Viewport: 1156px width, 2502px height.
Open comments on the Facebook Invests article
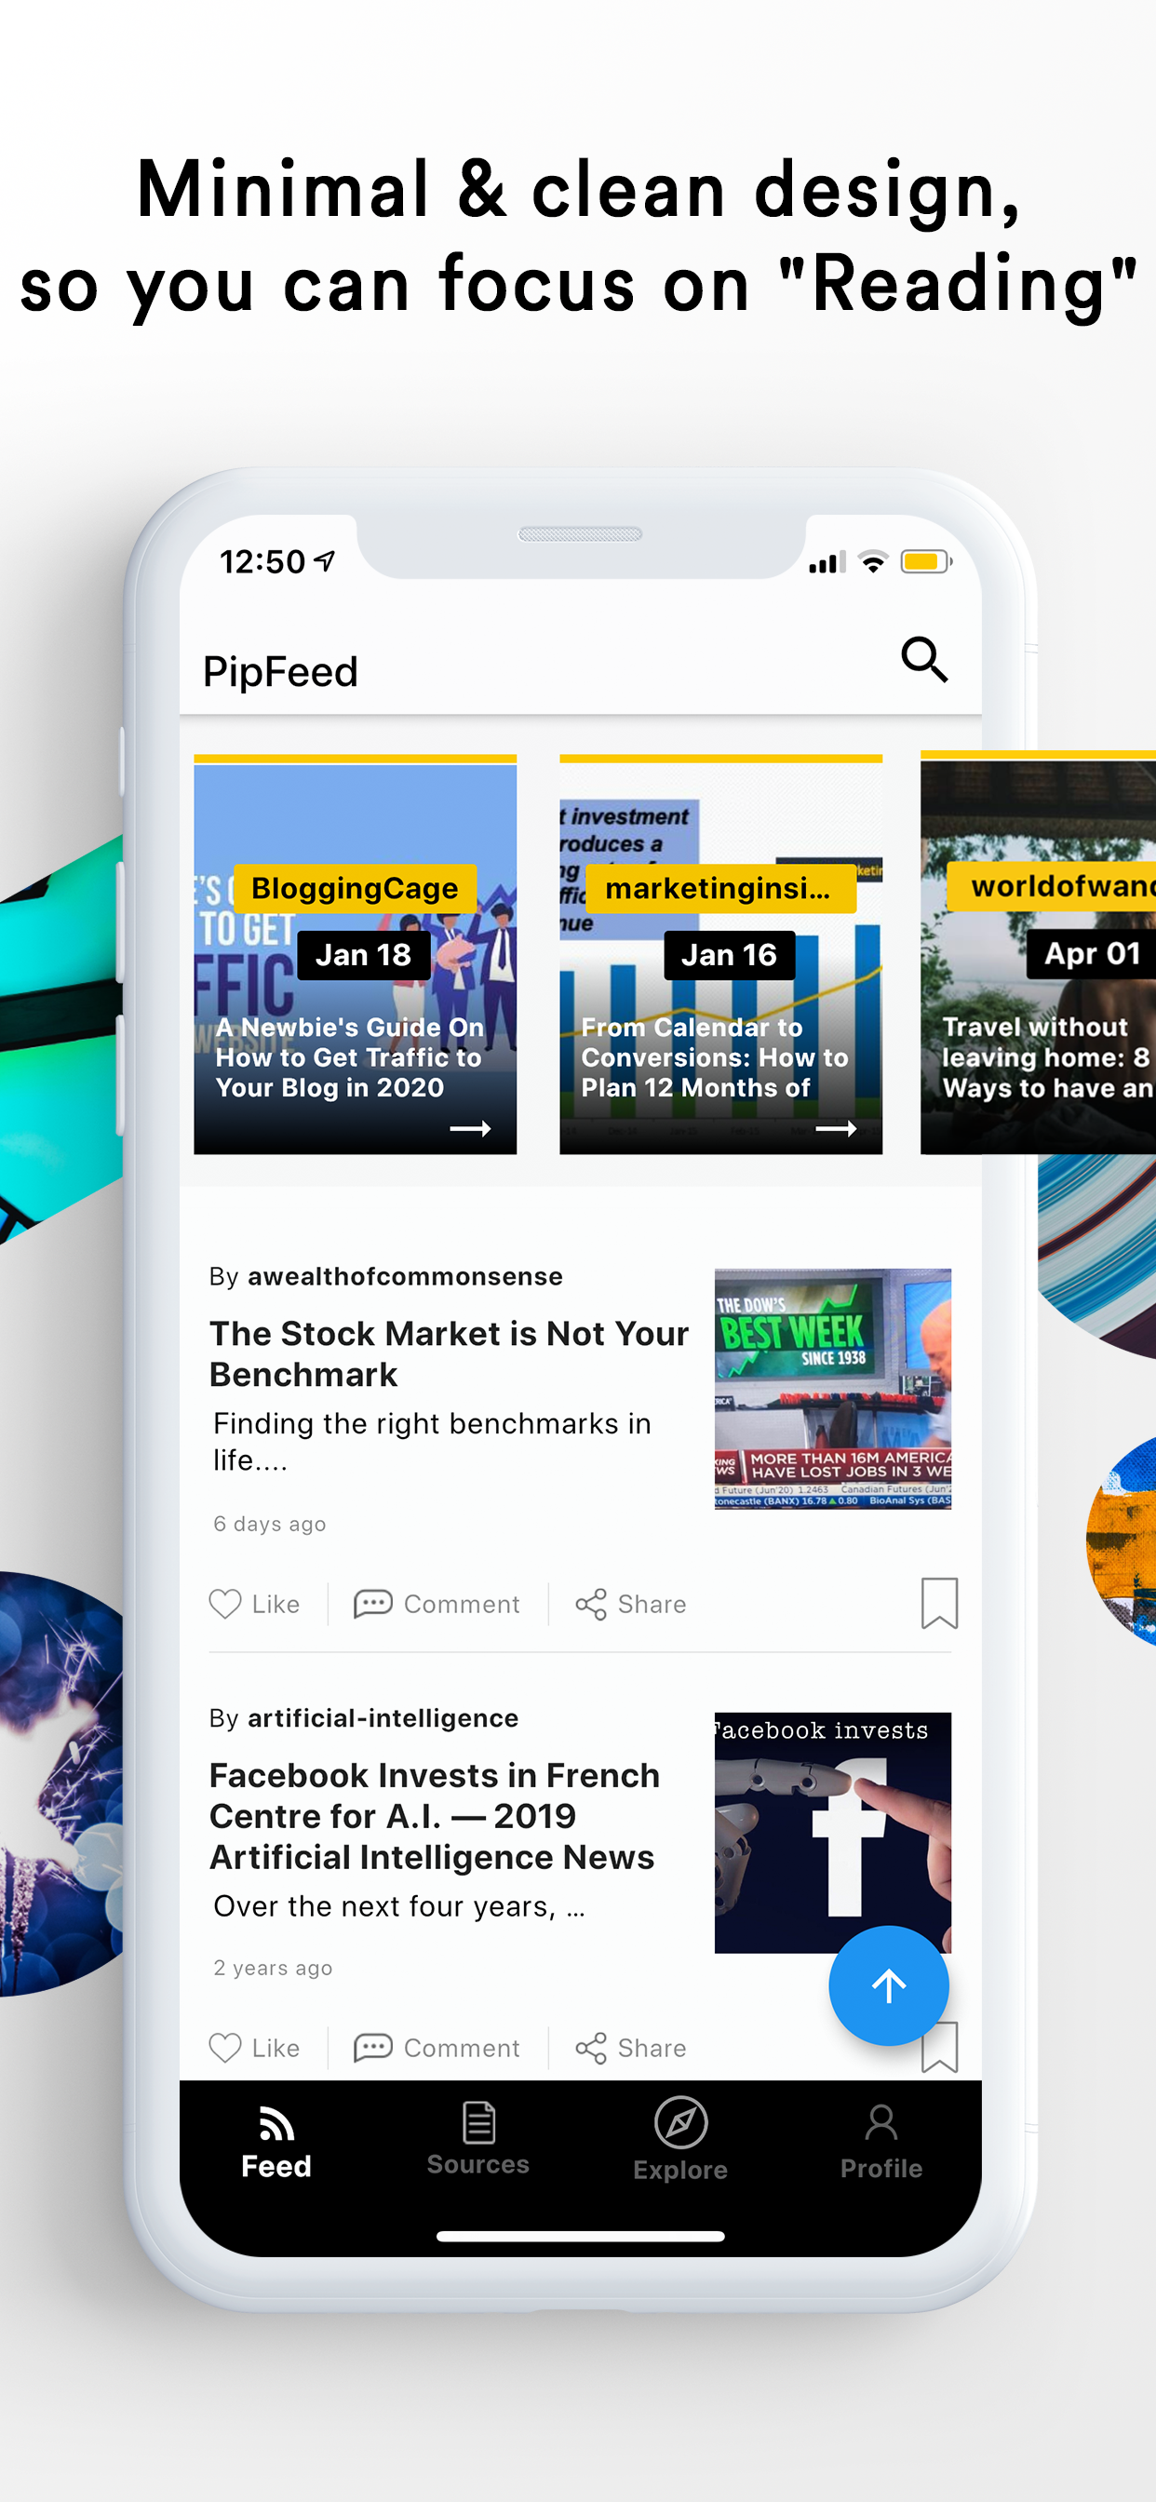coord(437,2048)
